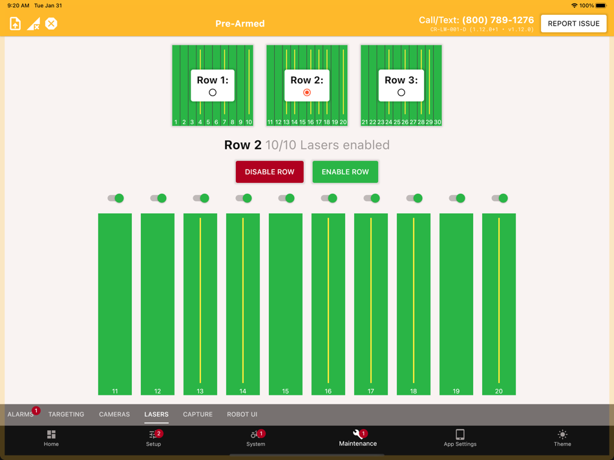Switch to the TARGETING tab

(66, 414)
